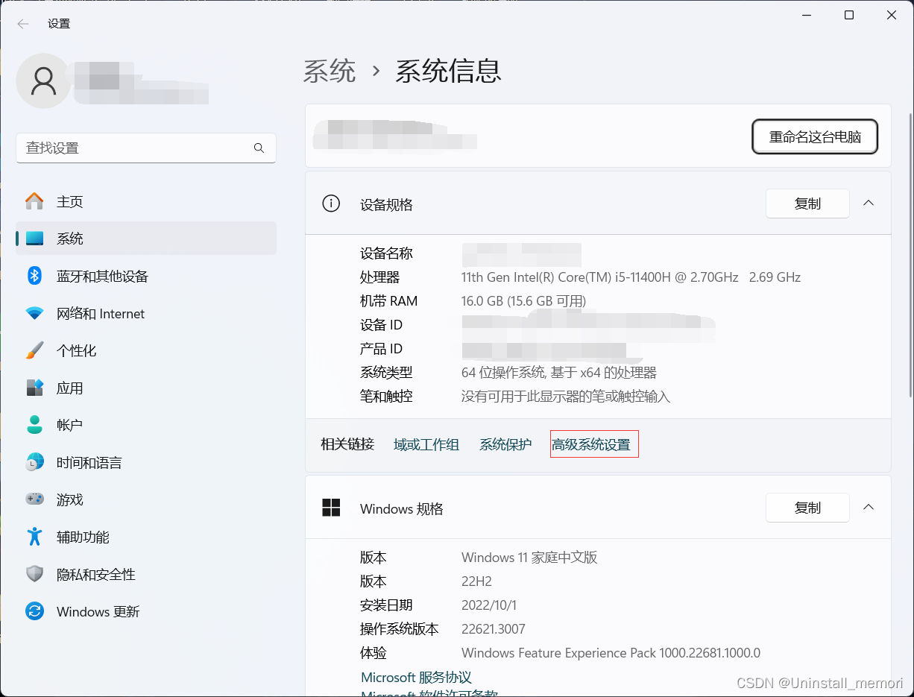This screenshot has width=914, height=697.
Task: Open 高级系统设置
Action: click(x=593, y=444)
